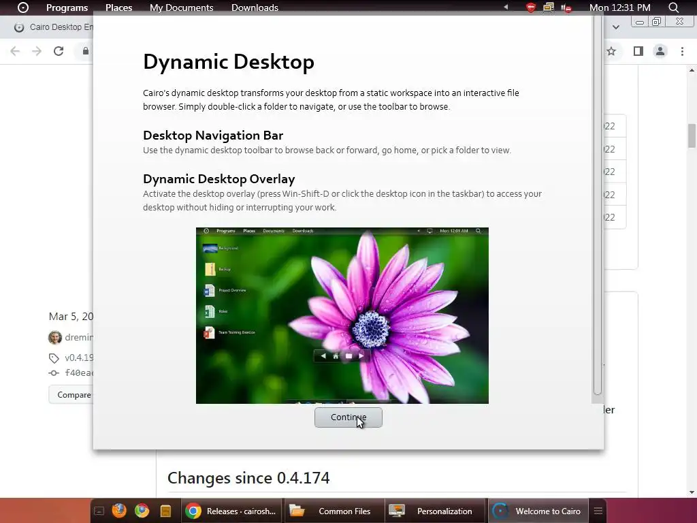
Task: Open Cairo search magnifier icon
Action: [673, 7]
